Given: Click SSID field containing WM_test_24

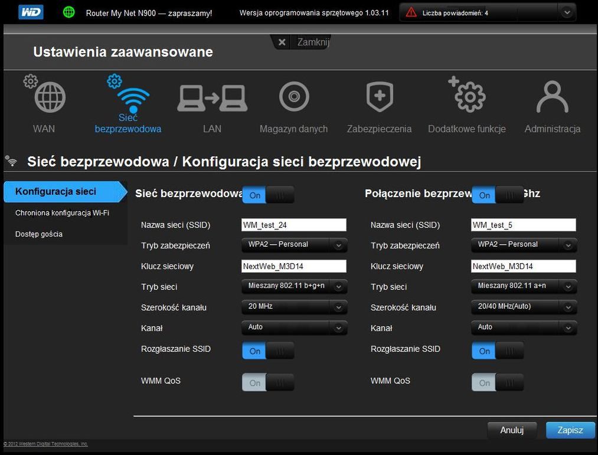Looking at the screenshot, I should 294,225.
